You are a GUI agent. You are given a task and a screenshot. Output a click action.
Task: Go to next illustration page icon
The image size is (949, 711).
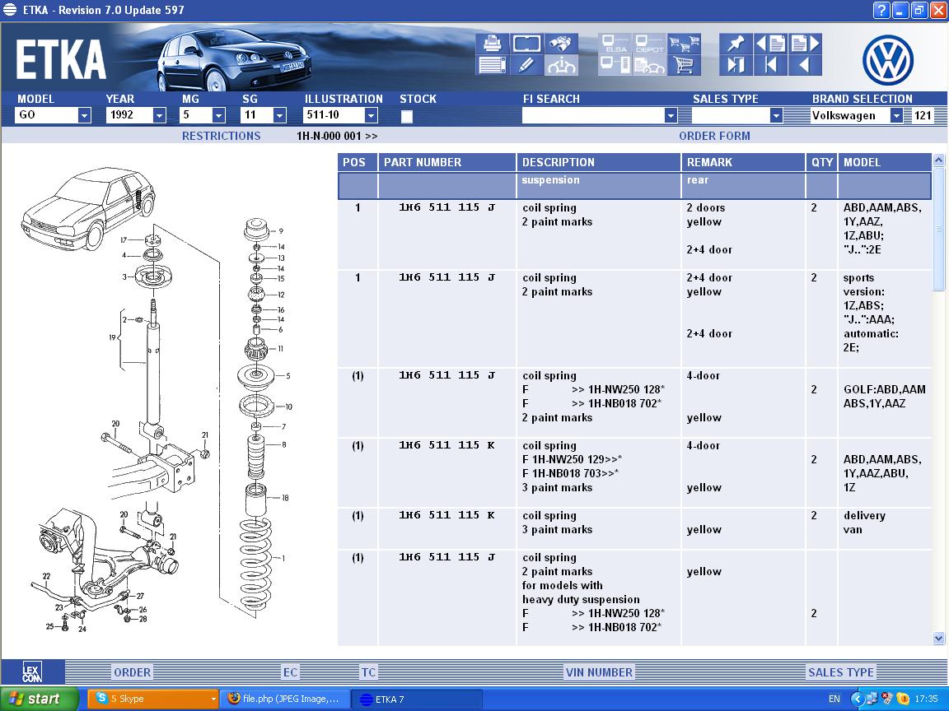(806, 44)
